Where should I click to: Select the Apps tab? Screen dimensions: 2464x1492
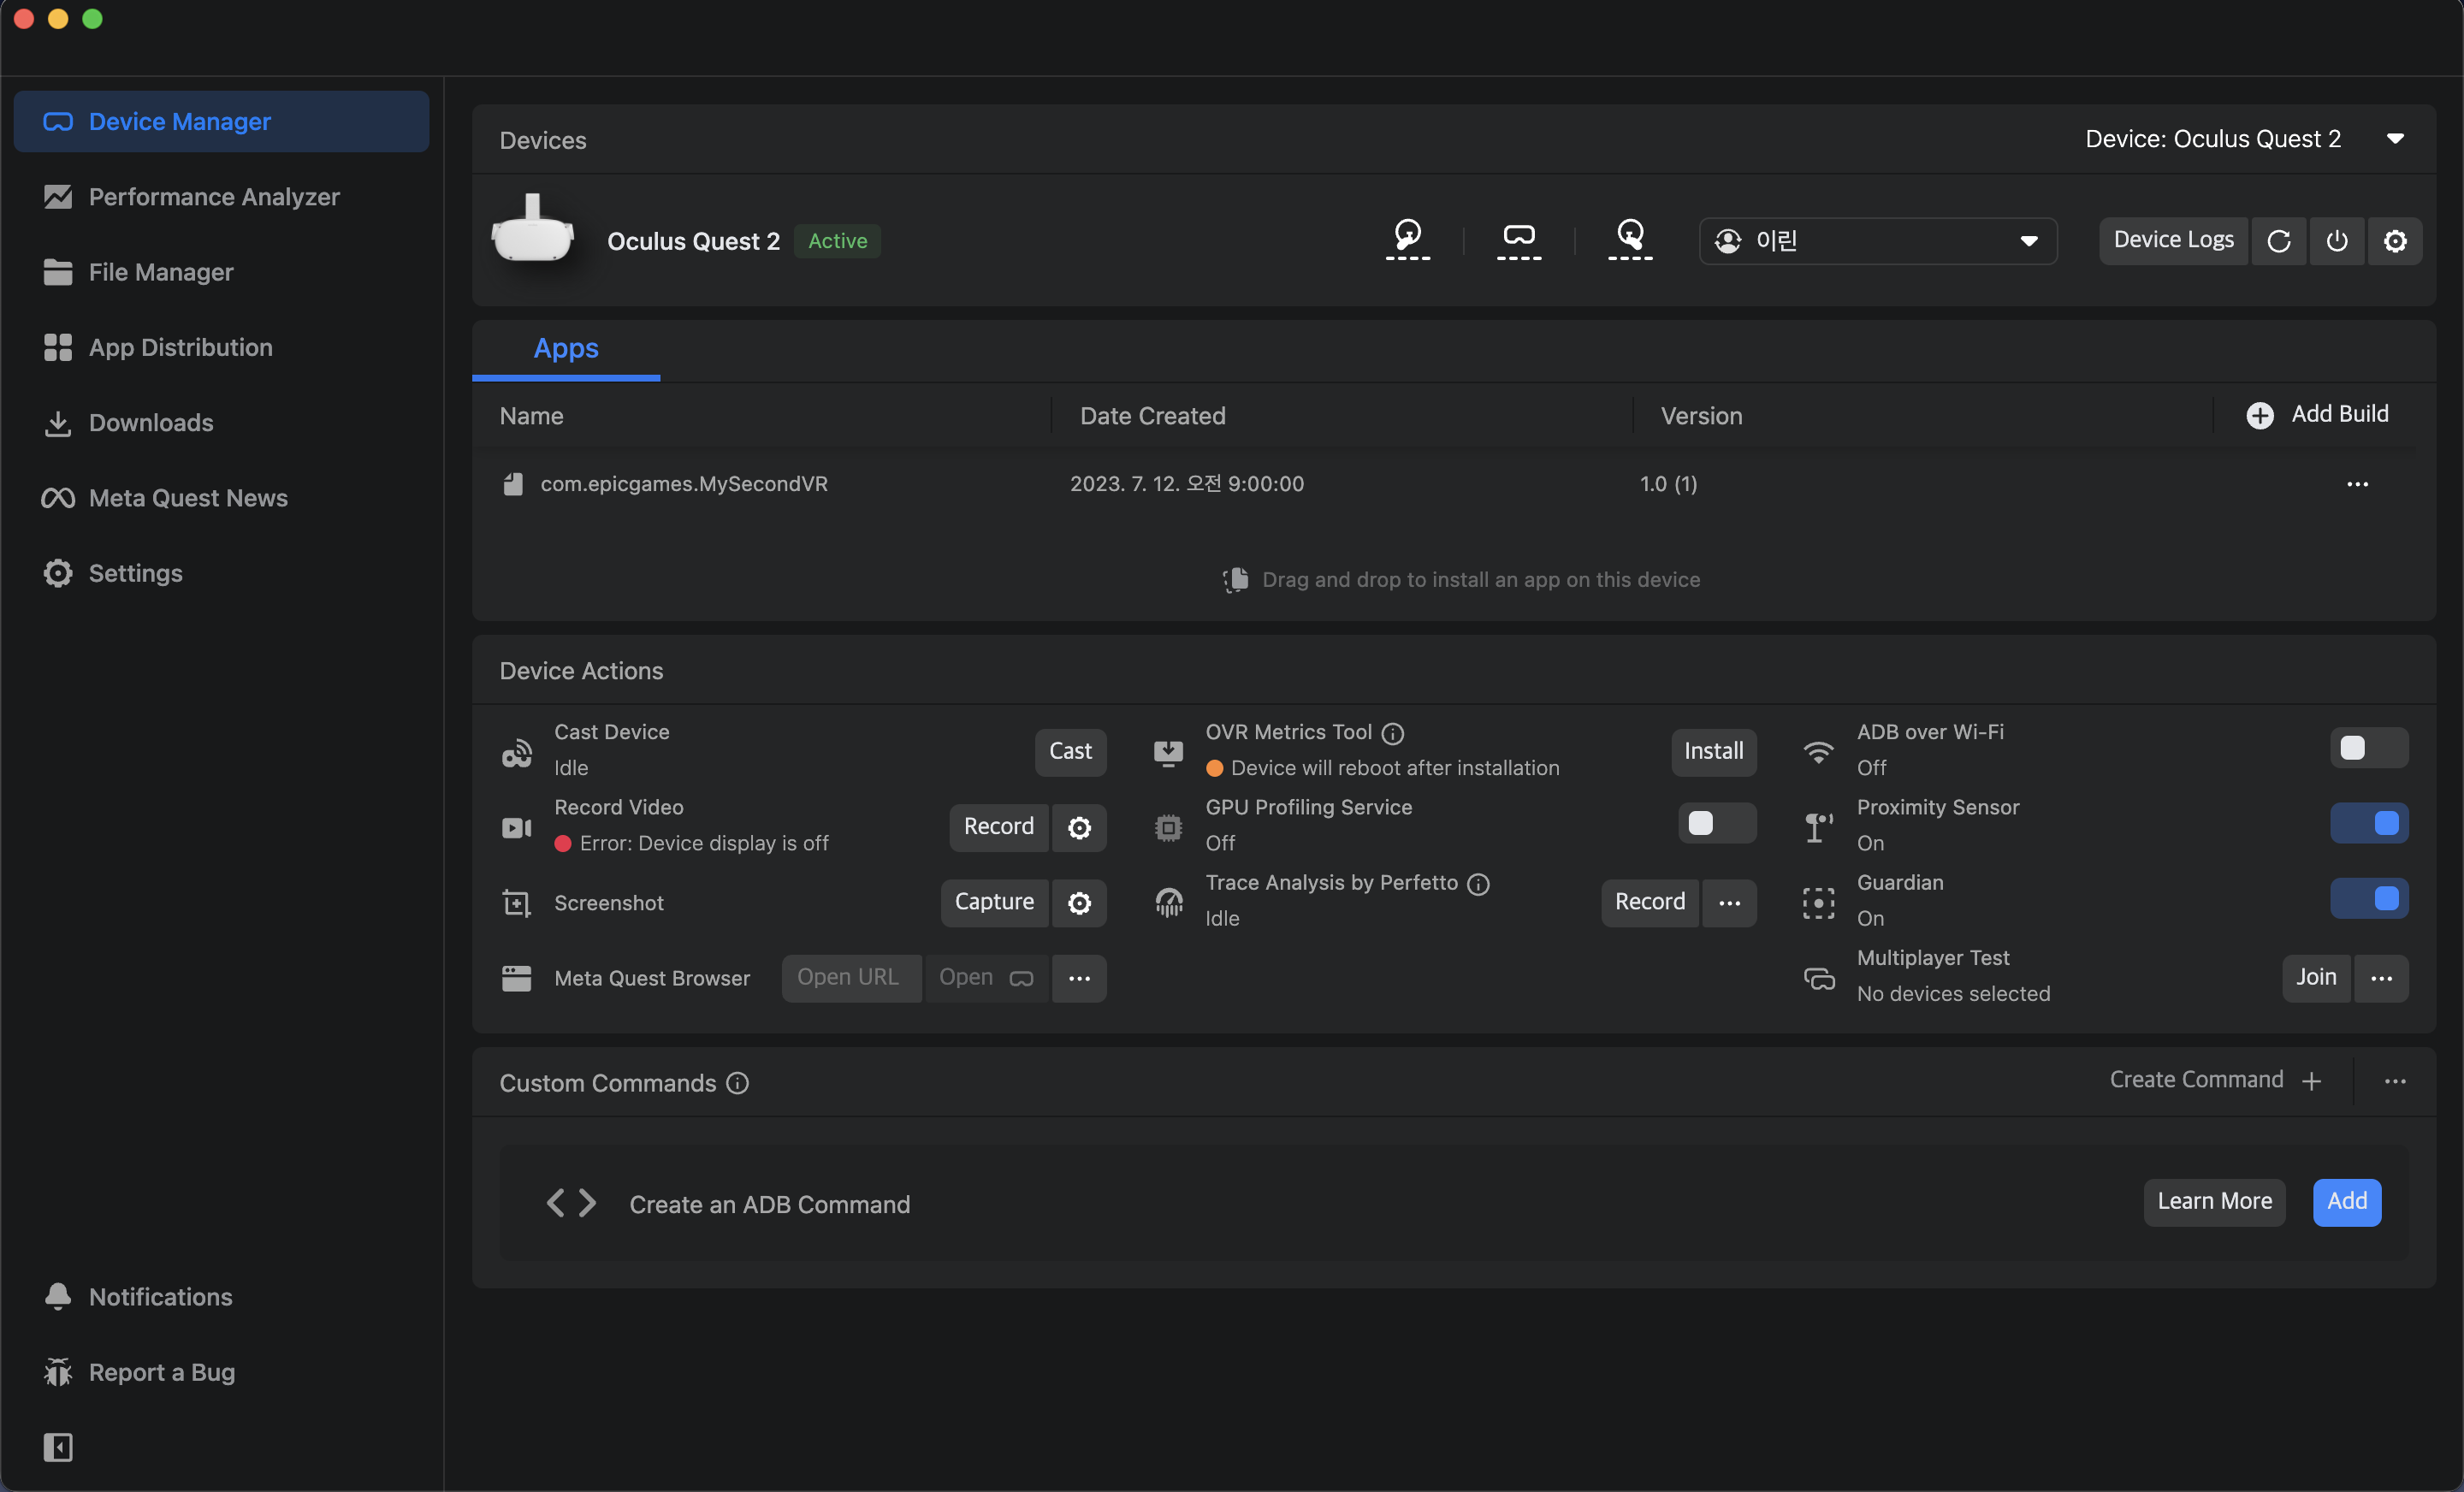[565, 348]
